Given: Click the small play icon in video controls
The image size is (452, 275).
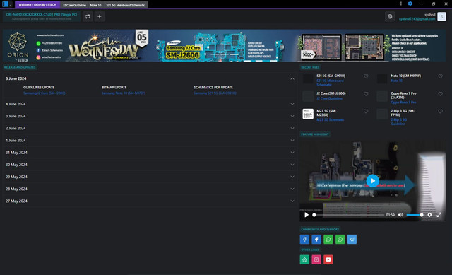Looking at the screenshot, I should pyautogui.click(x=307, y=215).
